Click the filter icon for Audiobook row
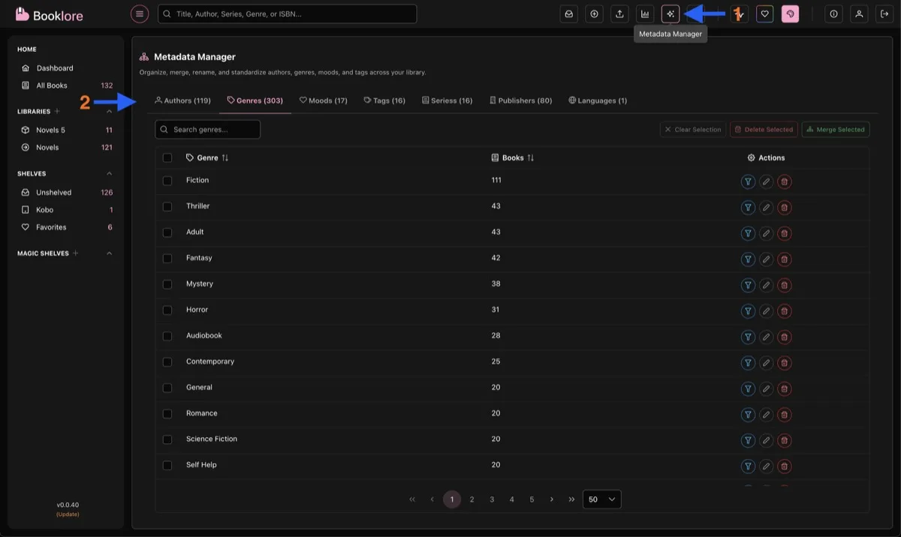The image size is (901, 537). (748, 337)
